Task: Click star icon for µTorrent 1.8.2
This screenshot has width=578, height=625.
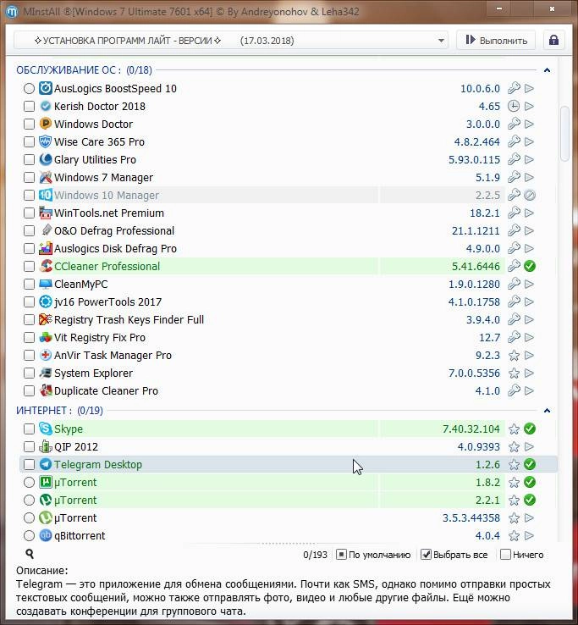Action: pos(514,483)
